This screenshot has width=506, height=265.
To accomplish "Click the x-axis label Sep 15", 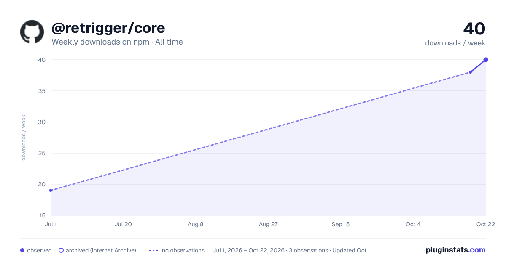I will pos(341,224).
